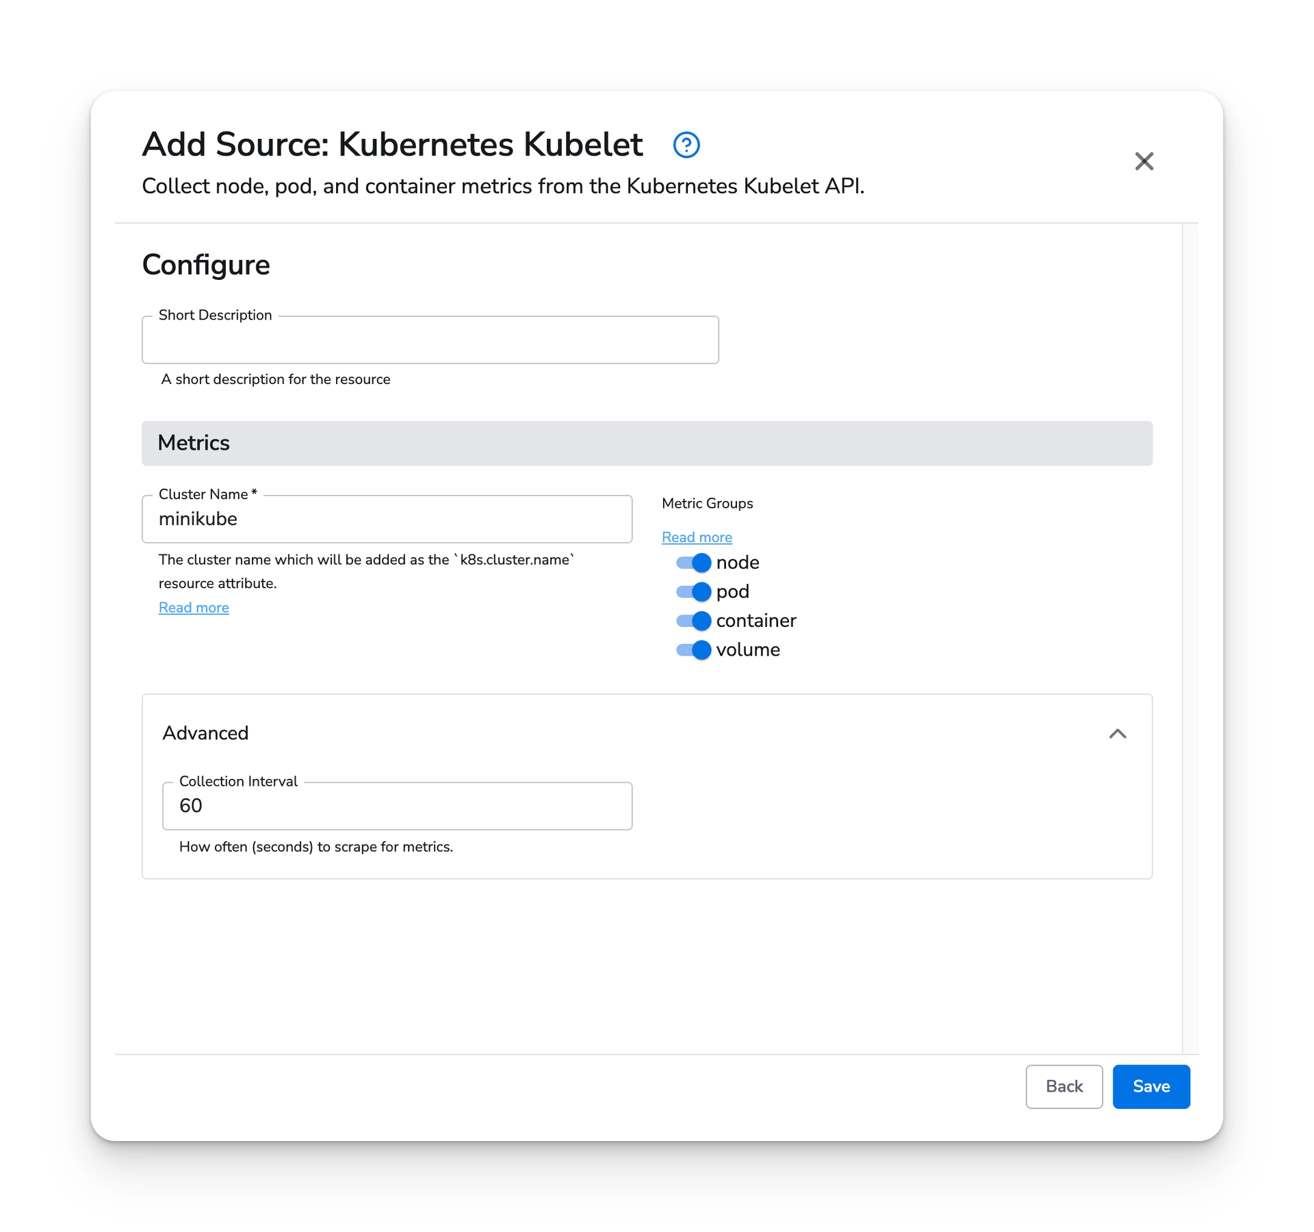Click the Metrics section header
Screen dimensions: 1314x1232
click(x=194, y=443)
